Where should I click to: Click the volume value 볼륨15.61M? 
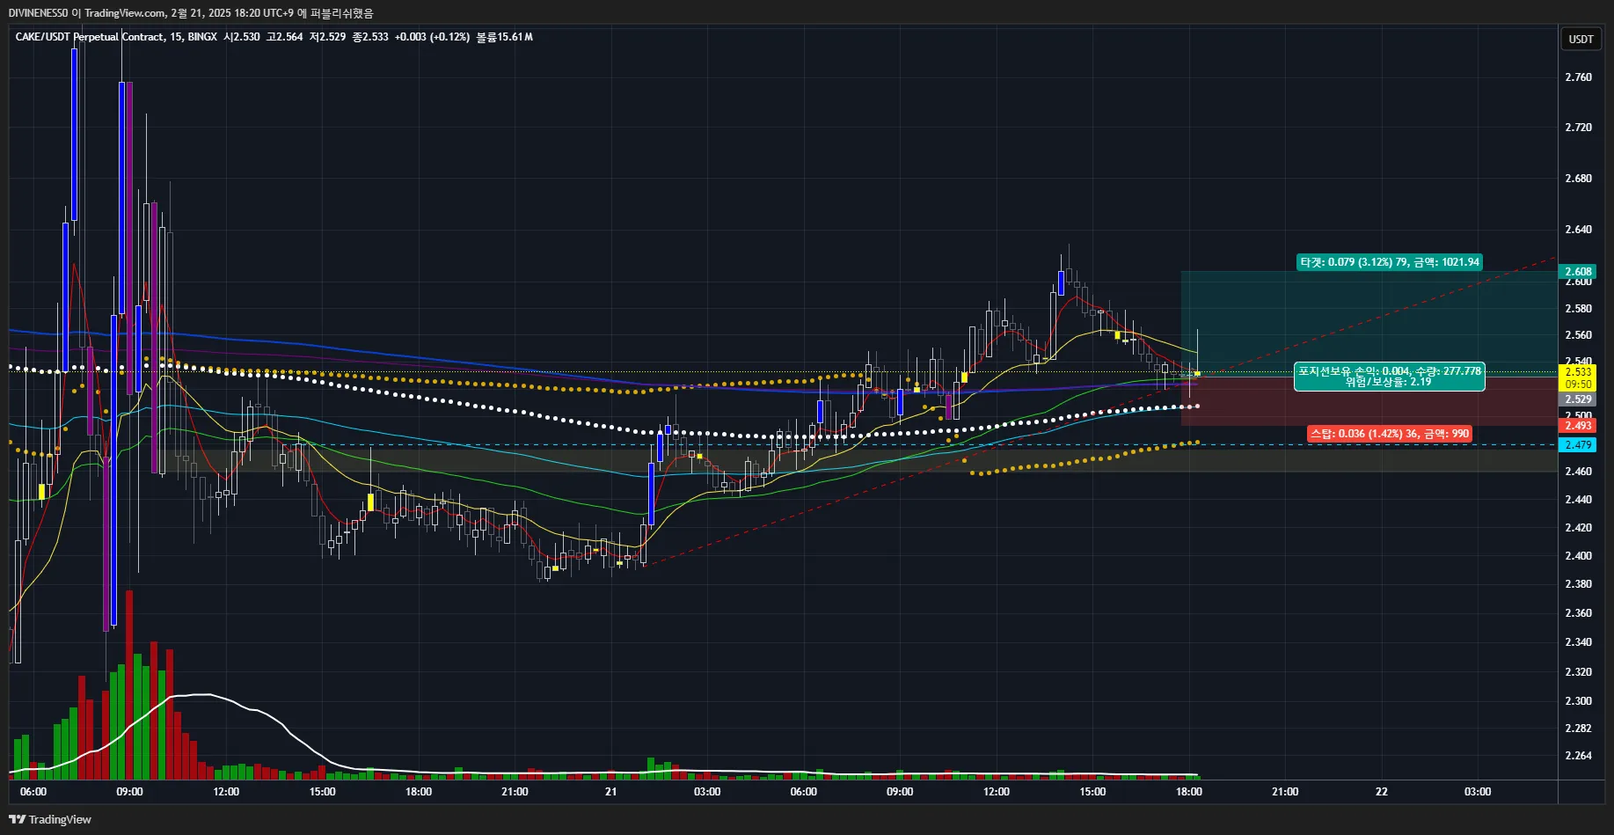point(505,37)
